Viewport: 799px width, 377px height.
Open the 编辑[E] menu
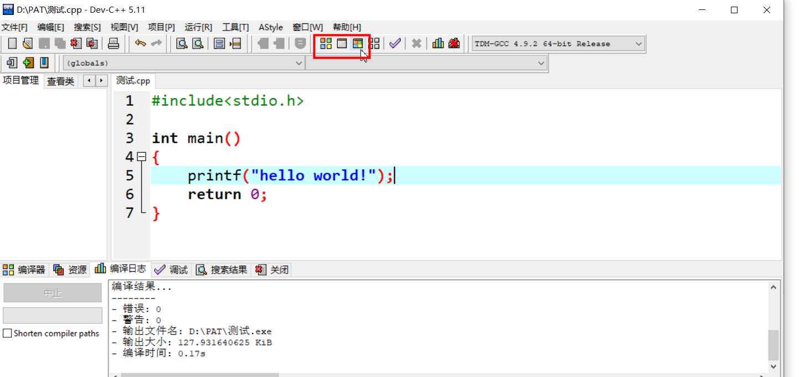point(51,27)
